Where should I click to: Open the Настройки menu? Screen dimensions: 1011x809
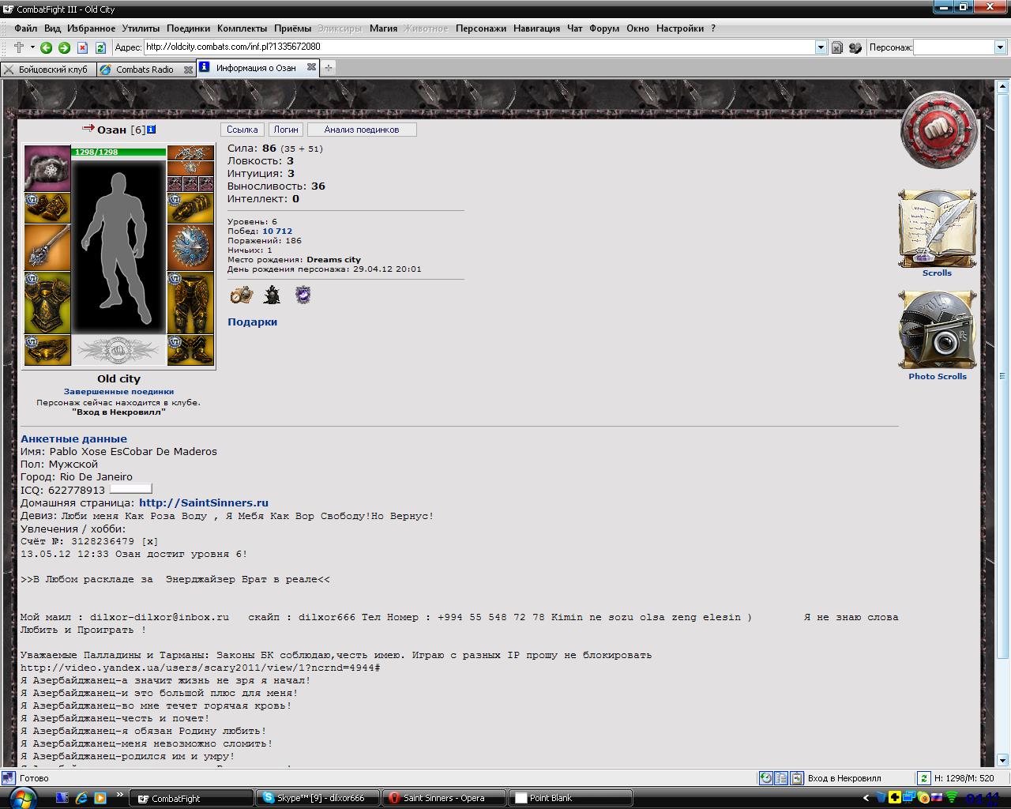(680, 28)
